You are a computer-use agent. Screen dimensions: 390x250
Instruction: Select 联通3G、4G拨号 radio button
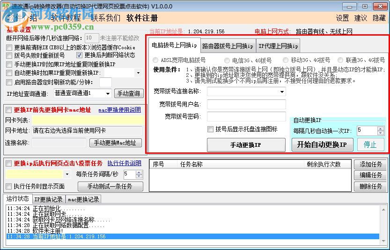coord(340,60)
